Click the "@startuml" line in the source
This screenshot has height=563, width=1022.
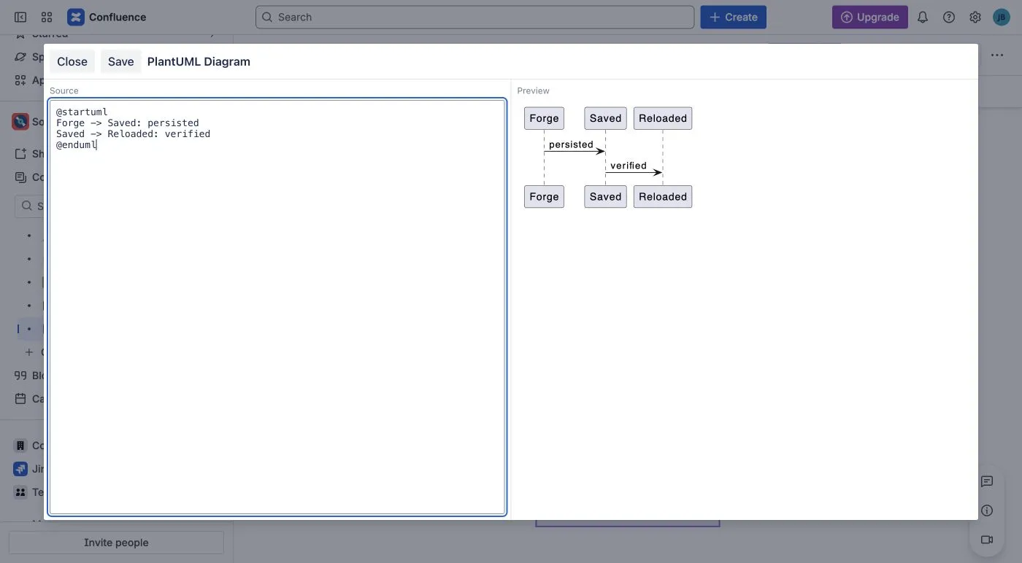pyautogui.click(x=82, y=112)
